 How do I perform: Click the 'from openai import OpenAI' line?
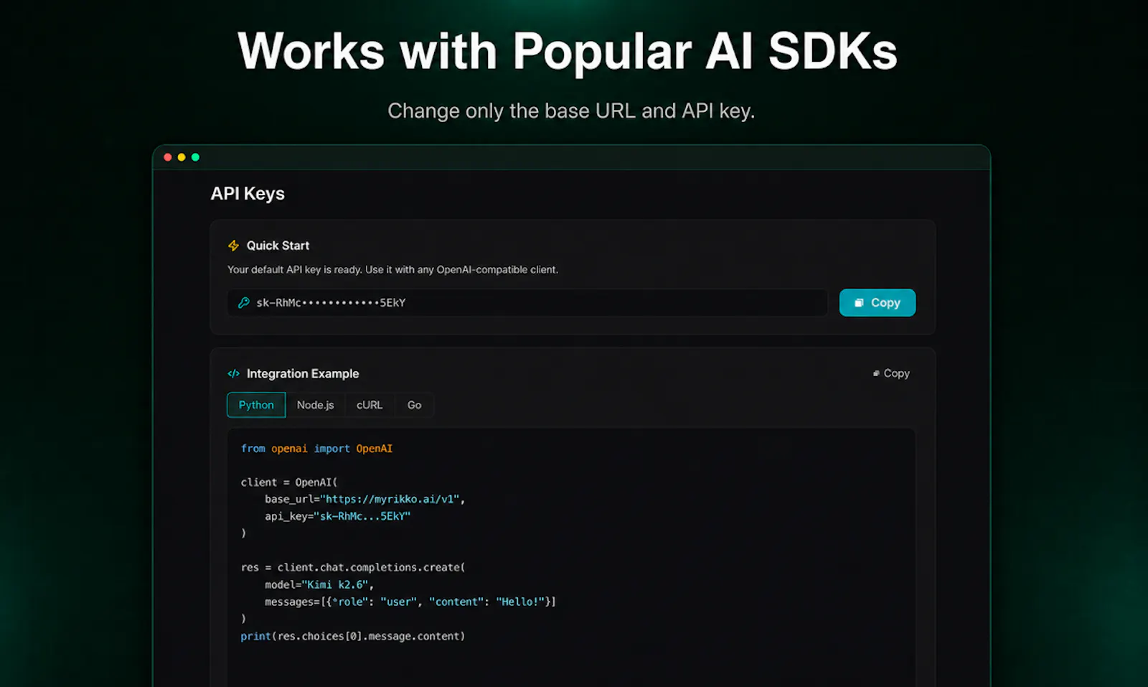[x=316, y=449]
